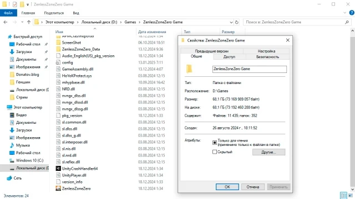The image size is (355, 199).
Task: Click properties quick access toolbar icon
Action: click(15, 4)
